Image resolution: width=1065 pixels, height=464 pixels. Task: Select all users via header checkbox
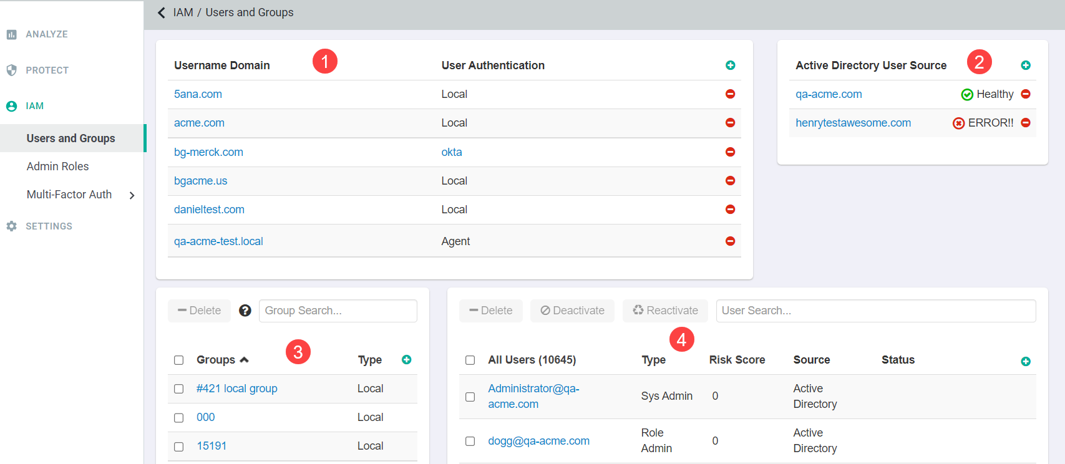click(x=470, y=360)
